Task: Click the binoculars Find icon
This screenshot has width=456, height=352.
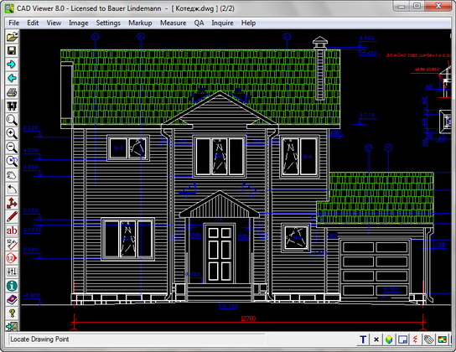Action: pyautogui.click(x=12, y=106)
